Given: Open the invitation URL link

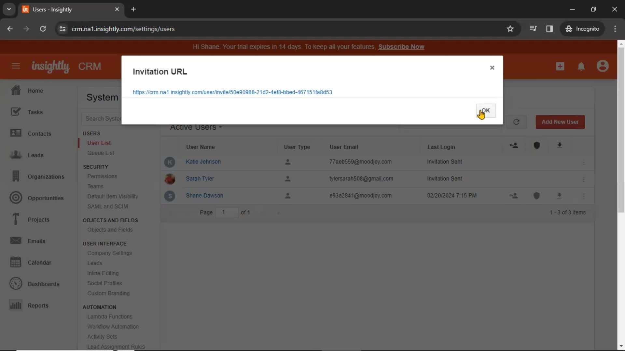Looking at the screenshot, I should (x=232, y=92).
